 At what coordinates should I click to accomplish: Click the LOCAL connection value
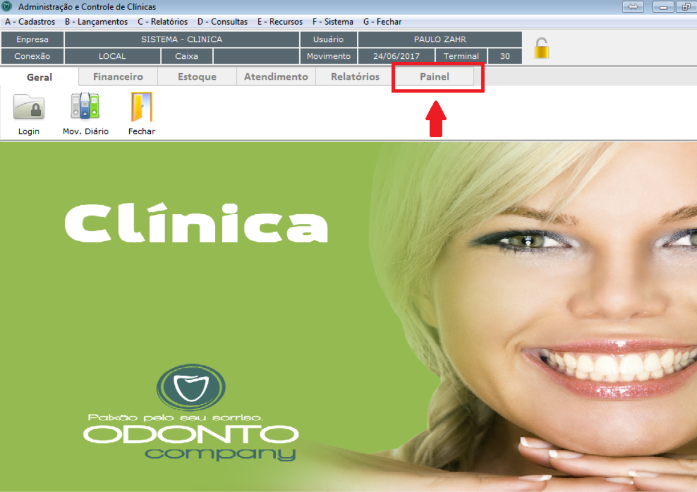112,56
